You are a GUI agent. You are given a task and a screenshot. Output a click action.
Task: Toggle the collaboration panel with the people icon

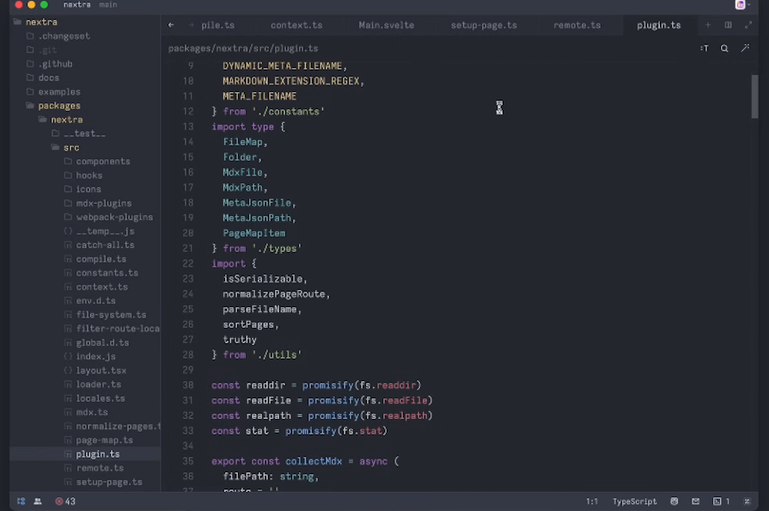(36, 502)
